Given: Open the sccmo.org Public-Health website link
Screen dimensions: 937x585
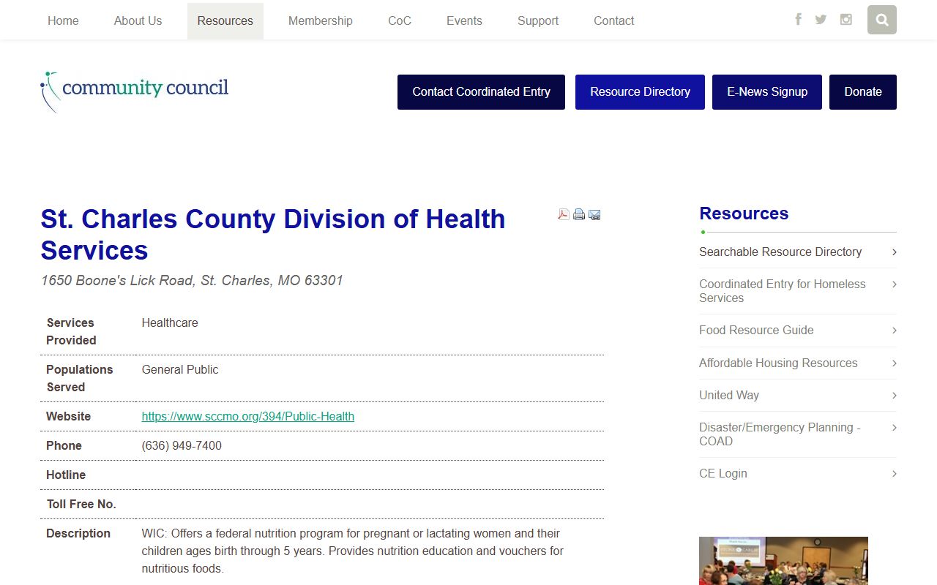Looking at the screenshot, I should tap(248, 416).
